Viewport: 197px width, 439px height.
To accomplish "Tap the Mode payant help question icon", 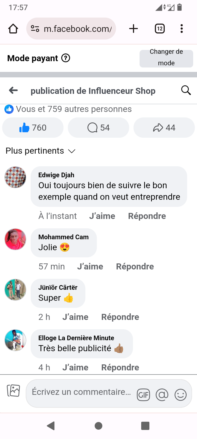I will [x=66, y=58].
